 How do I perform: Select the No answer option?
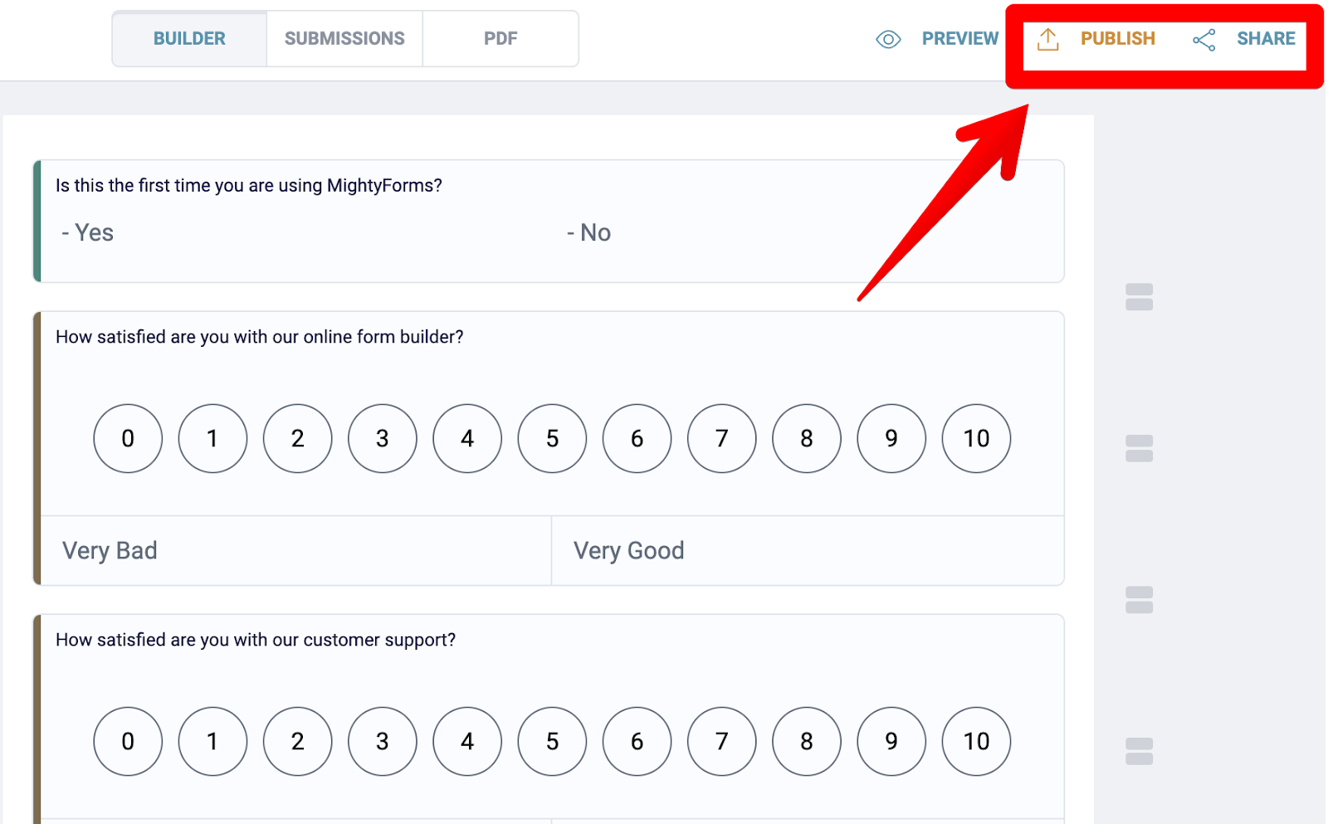588,232
